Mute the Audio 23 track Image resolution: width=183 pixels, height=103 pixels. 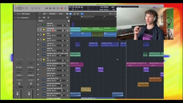[x=48, y=51]
